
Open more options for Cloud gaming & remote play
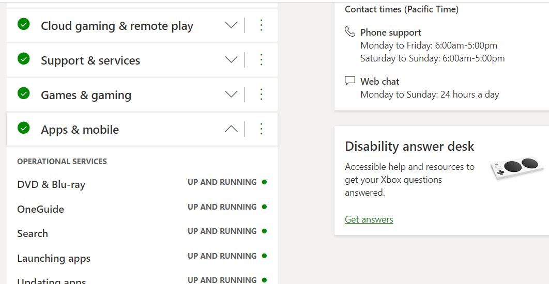pyautogui.click(x=262, y=25)
